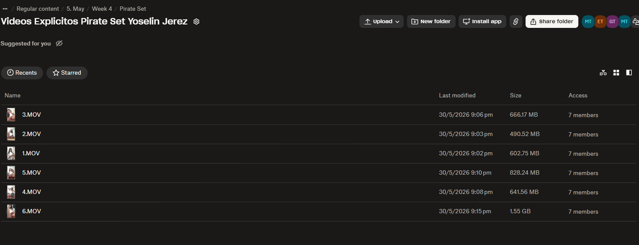Screen dimensions: 639x245
Task: Go to Week 4 breadcrumb
Action: point(102,8)
